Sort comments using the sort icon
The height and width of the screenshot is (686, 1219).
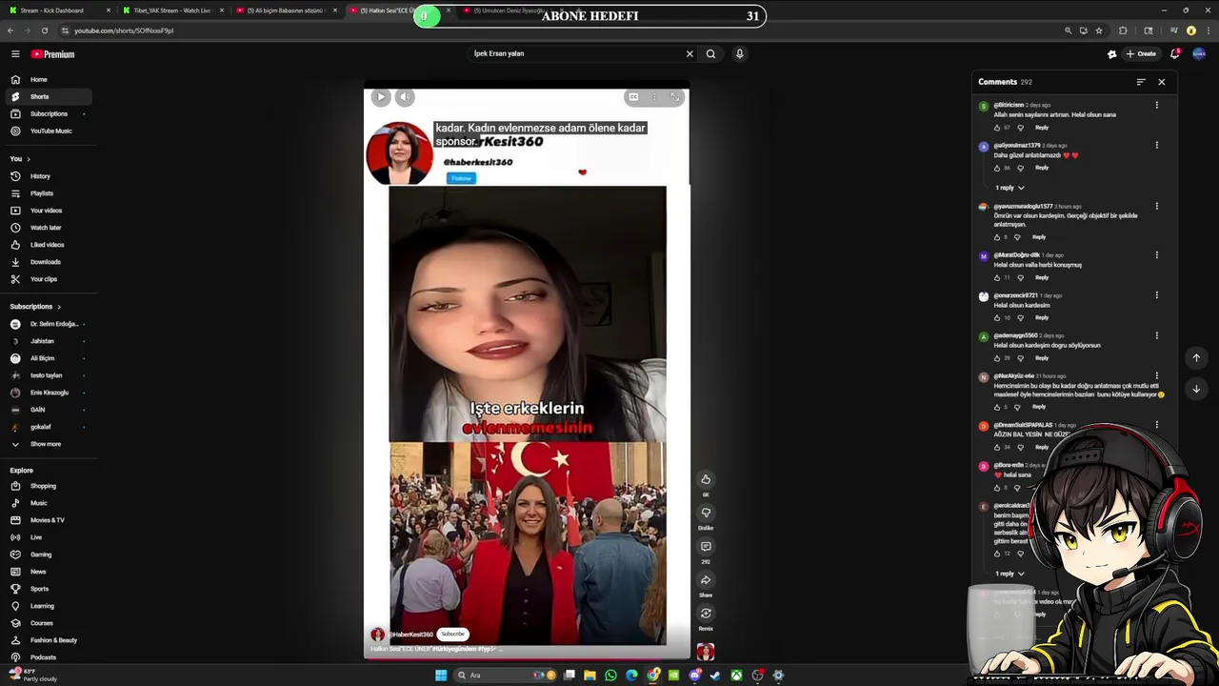click(x=1140, y=82)
